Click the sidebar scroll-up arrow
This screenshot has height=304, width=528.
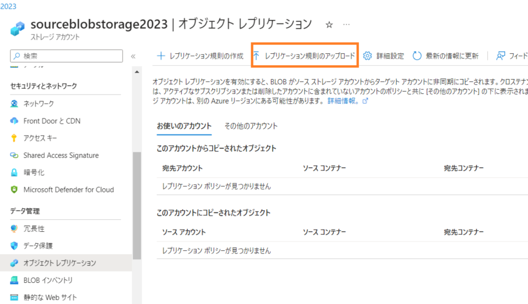pyautogui.click(x=136, y=72)
